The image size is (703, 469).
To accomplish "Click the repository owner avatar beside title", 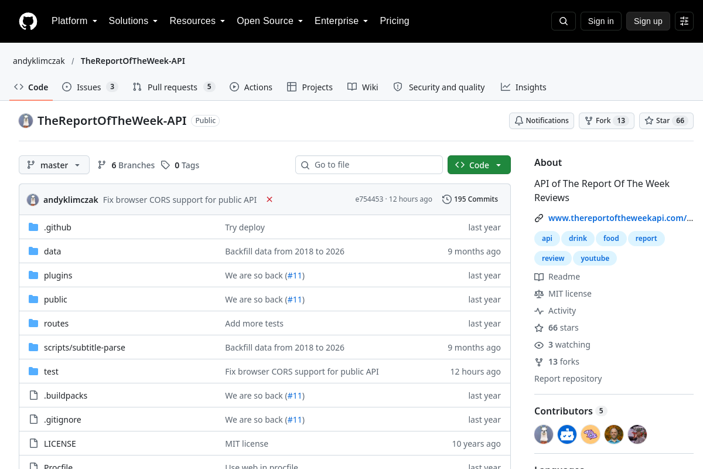I will coord(26,121).
